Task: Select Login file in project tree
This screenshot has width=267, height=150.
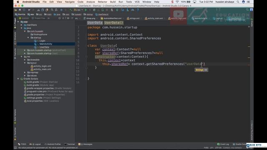Action: pyautogui.click(x=42, y=41)
